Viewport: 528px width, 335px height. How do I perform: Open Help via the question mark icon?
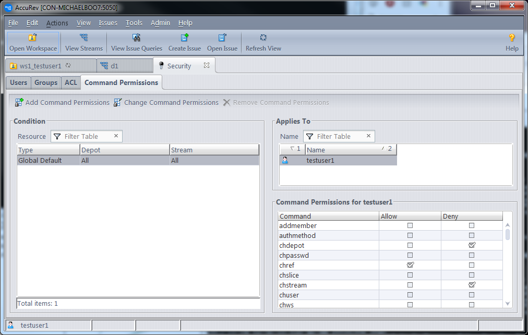512,38
